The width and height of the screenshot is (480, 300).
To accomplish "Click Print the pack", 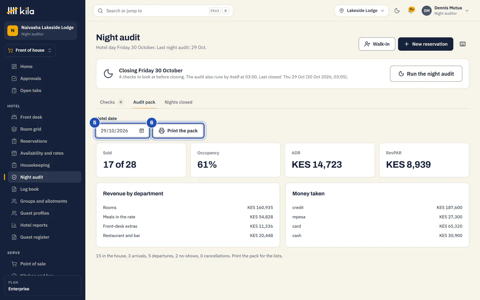I will 178,131.
